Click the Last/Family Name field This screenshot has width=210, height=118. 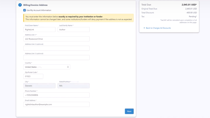[73, 29]
